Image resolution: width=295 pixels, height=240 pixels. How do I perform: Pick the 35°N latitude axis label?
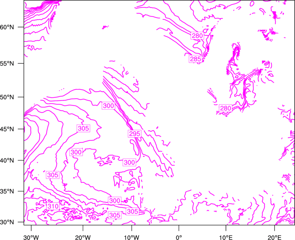tap(7, 191)
